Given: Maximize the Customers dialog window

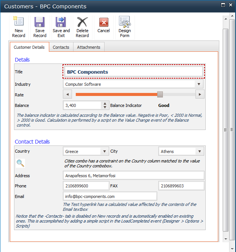Looking at the screenshot, I should pyautogui.click(x=223, y=5).
